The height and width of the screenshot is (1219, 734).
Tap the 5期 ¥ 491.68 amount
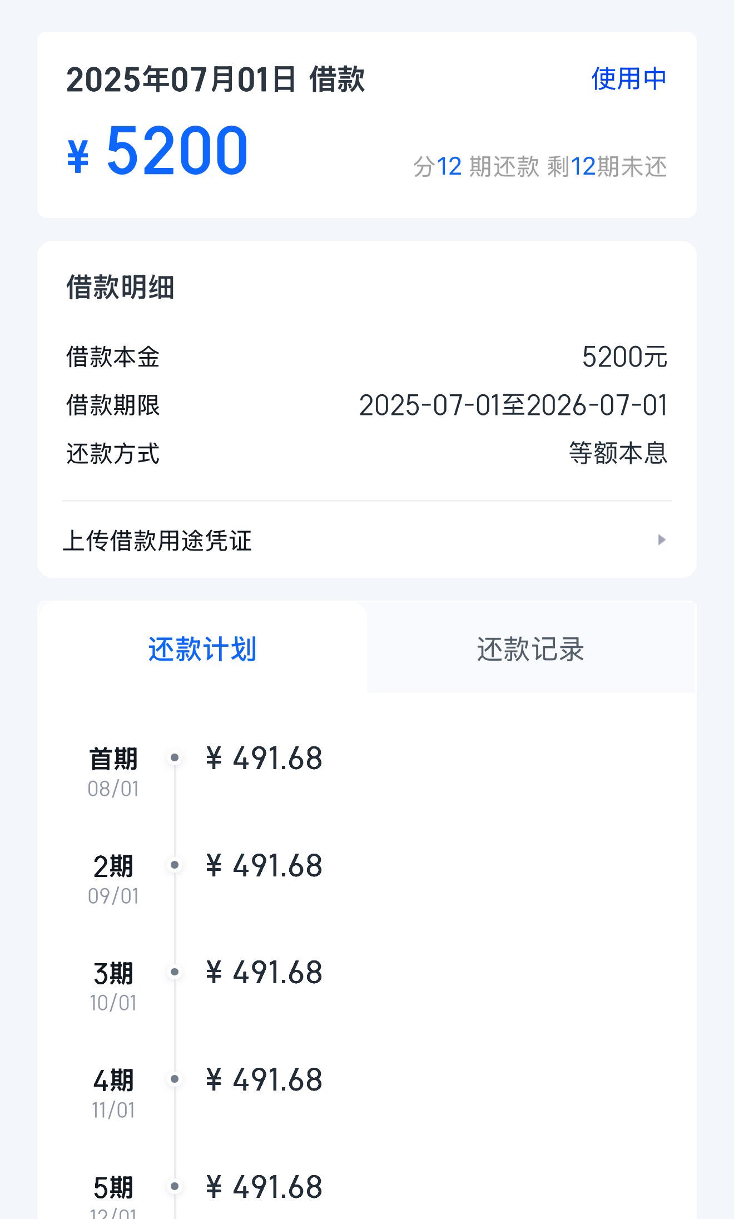(x=264, y=1187)
